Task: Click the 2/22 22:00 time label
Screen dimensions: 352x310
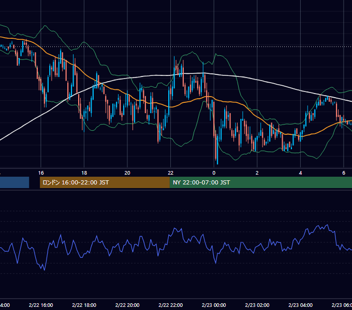Action: click(171, 305)
